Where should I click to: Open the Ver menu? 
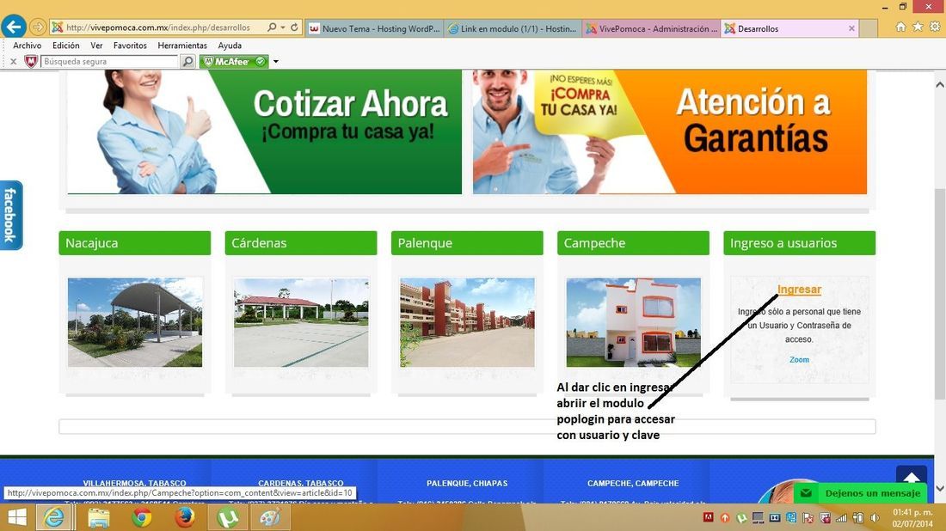pyautogui.click(x=96, y=46)
